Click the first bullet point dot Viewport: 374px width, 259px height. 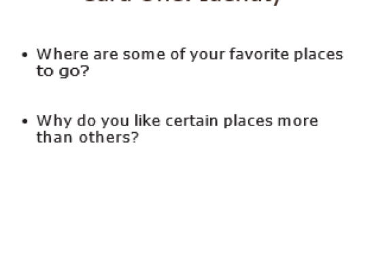[24, 55]
